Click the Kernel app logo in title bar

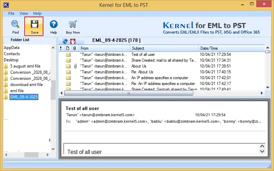[6, 5]
